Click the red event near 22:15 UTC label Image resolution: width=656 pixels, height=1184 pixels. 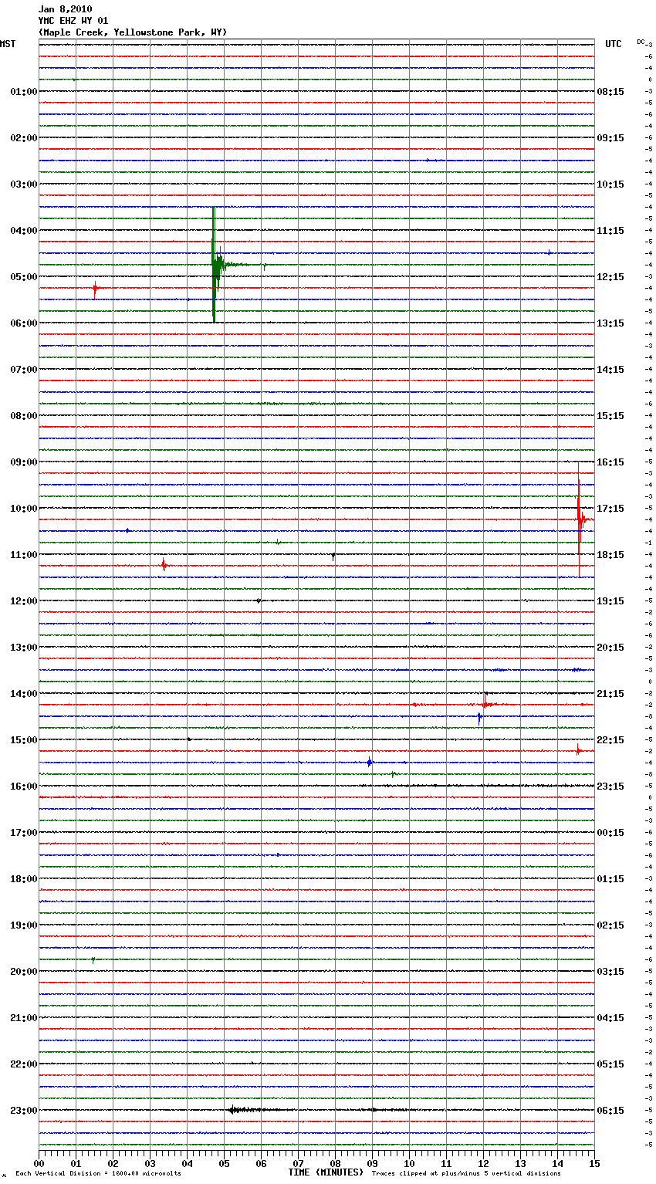tap(578, 749)
